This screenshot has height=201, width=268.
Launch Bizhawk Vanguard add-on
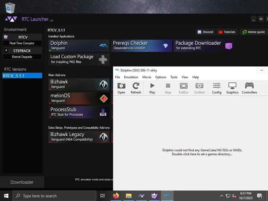[79, 85]
